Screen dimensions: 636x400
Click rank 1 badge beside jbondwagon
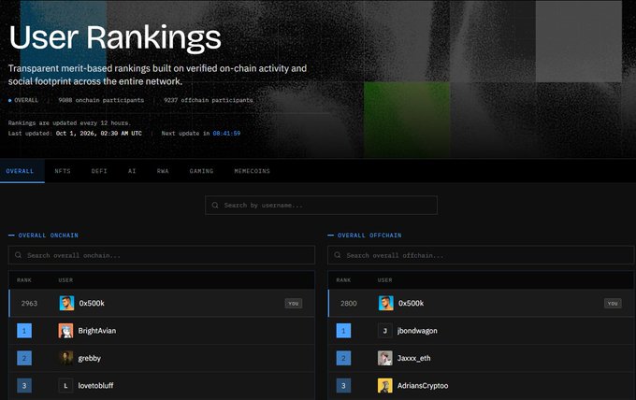coord(343,331)
